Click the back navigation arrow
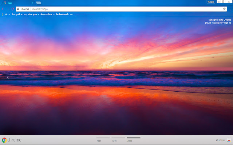 [3, 9]
